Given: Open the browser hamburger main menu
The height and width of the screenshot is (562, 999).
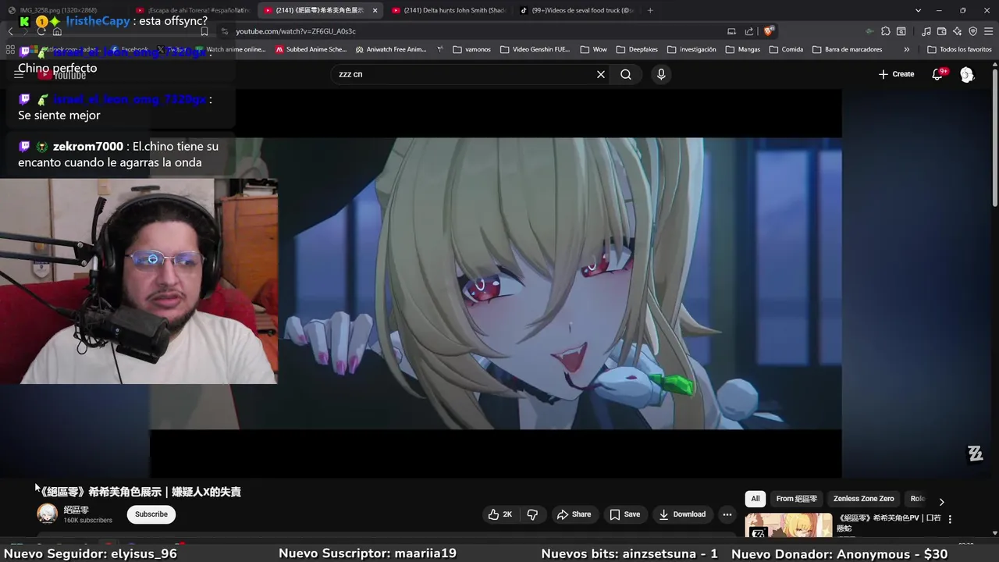Looking at the screenshot, I should (x=989, y=31).
